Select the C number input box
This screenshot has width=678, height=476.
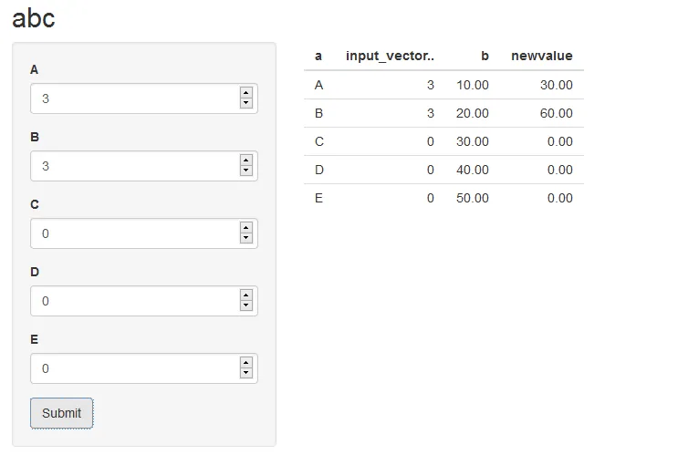click(x=132, y=233)
